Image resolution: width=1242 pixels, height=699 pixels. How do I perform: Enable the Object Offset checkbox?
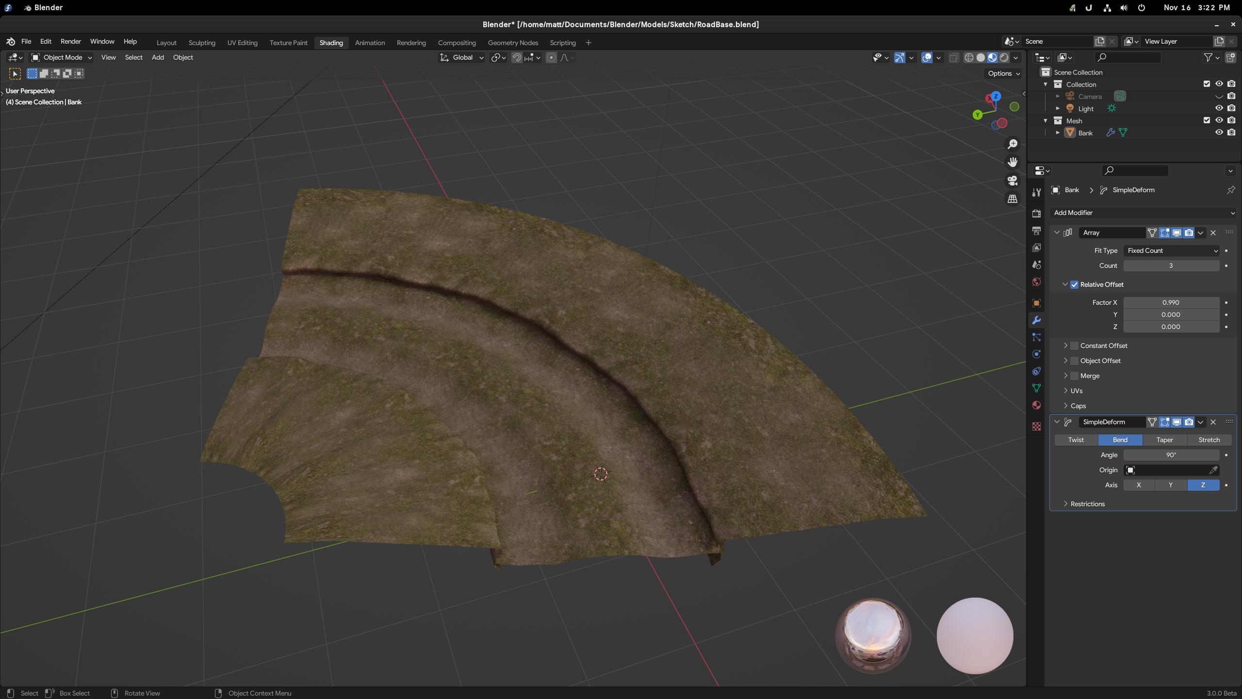[x=1074, y=361]
